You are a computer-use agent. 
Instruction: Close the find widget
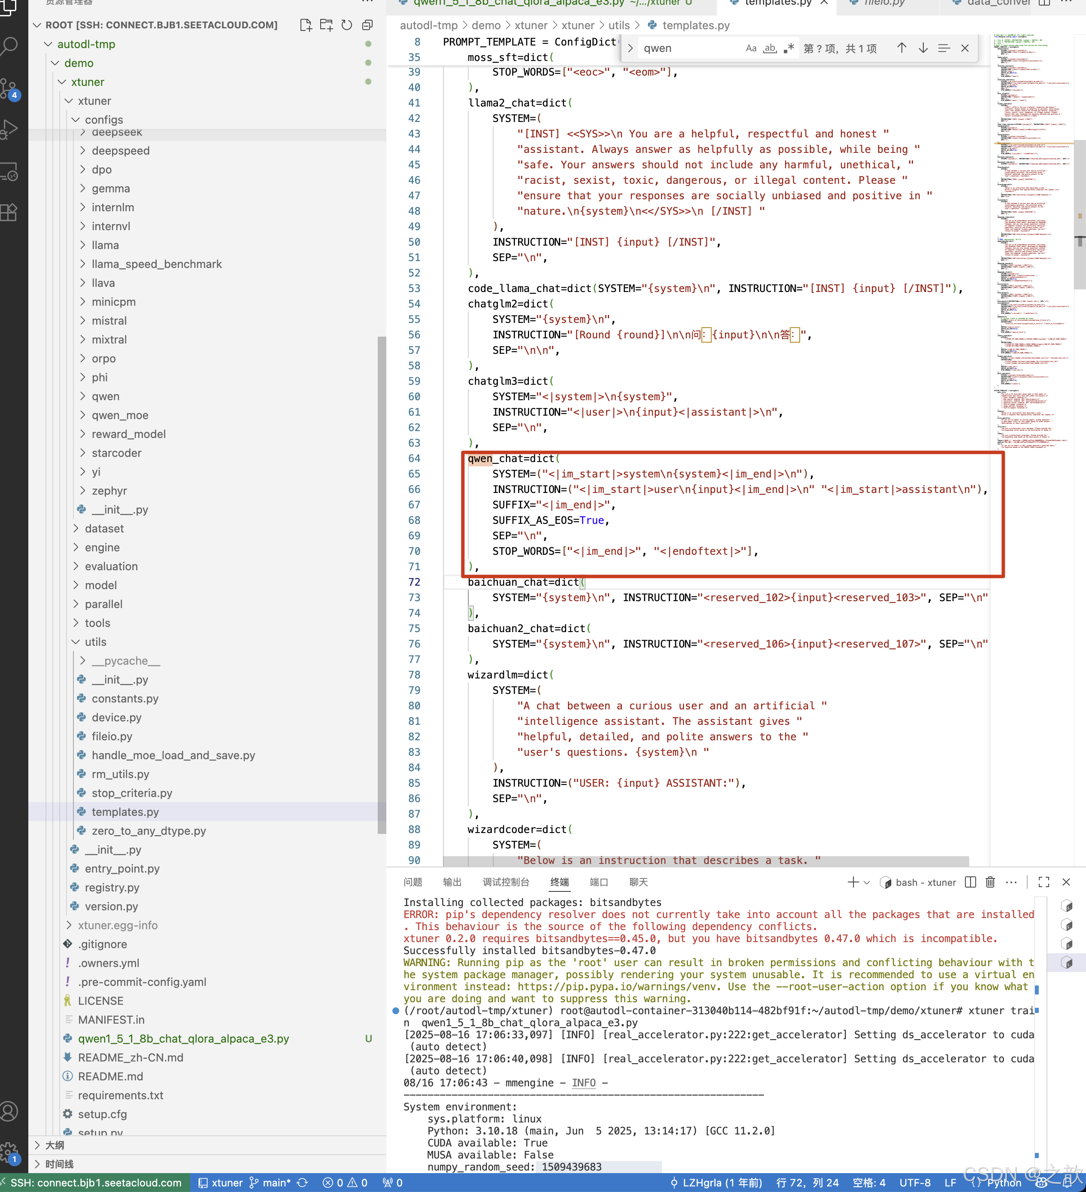tap(965, 49)
